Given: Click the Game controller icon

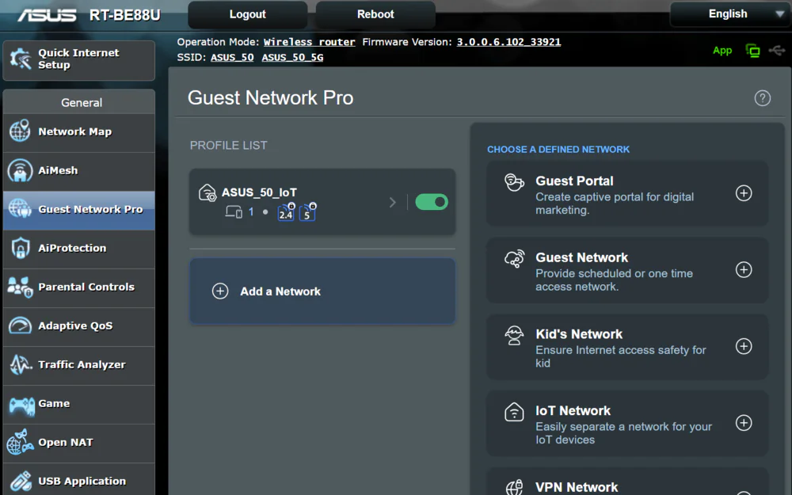Looking at the screenshot, I should pyautogui.click(x=21, y=406).
